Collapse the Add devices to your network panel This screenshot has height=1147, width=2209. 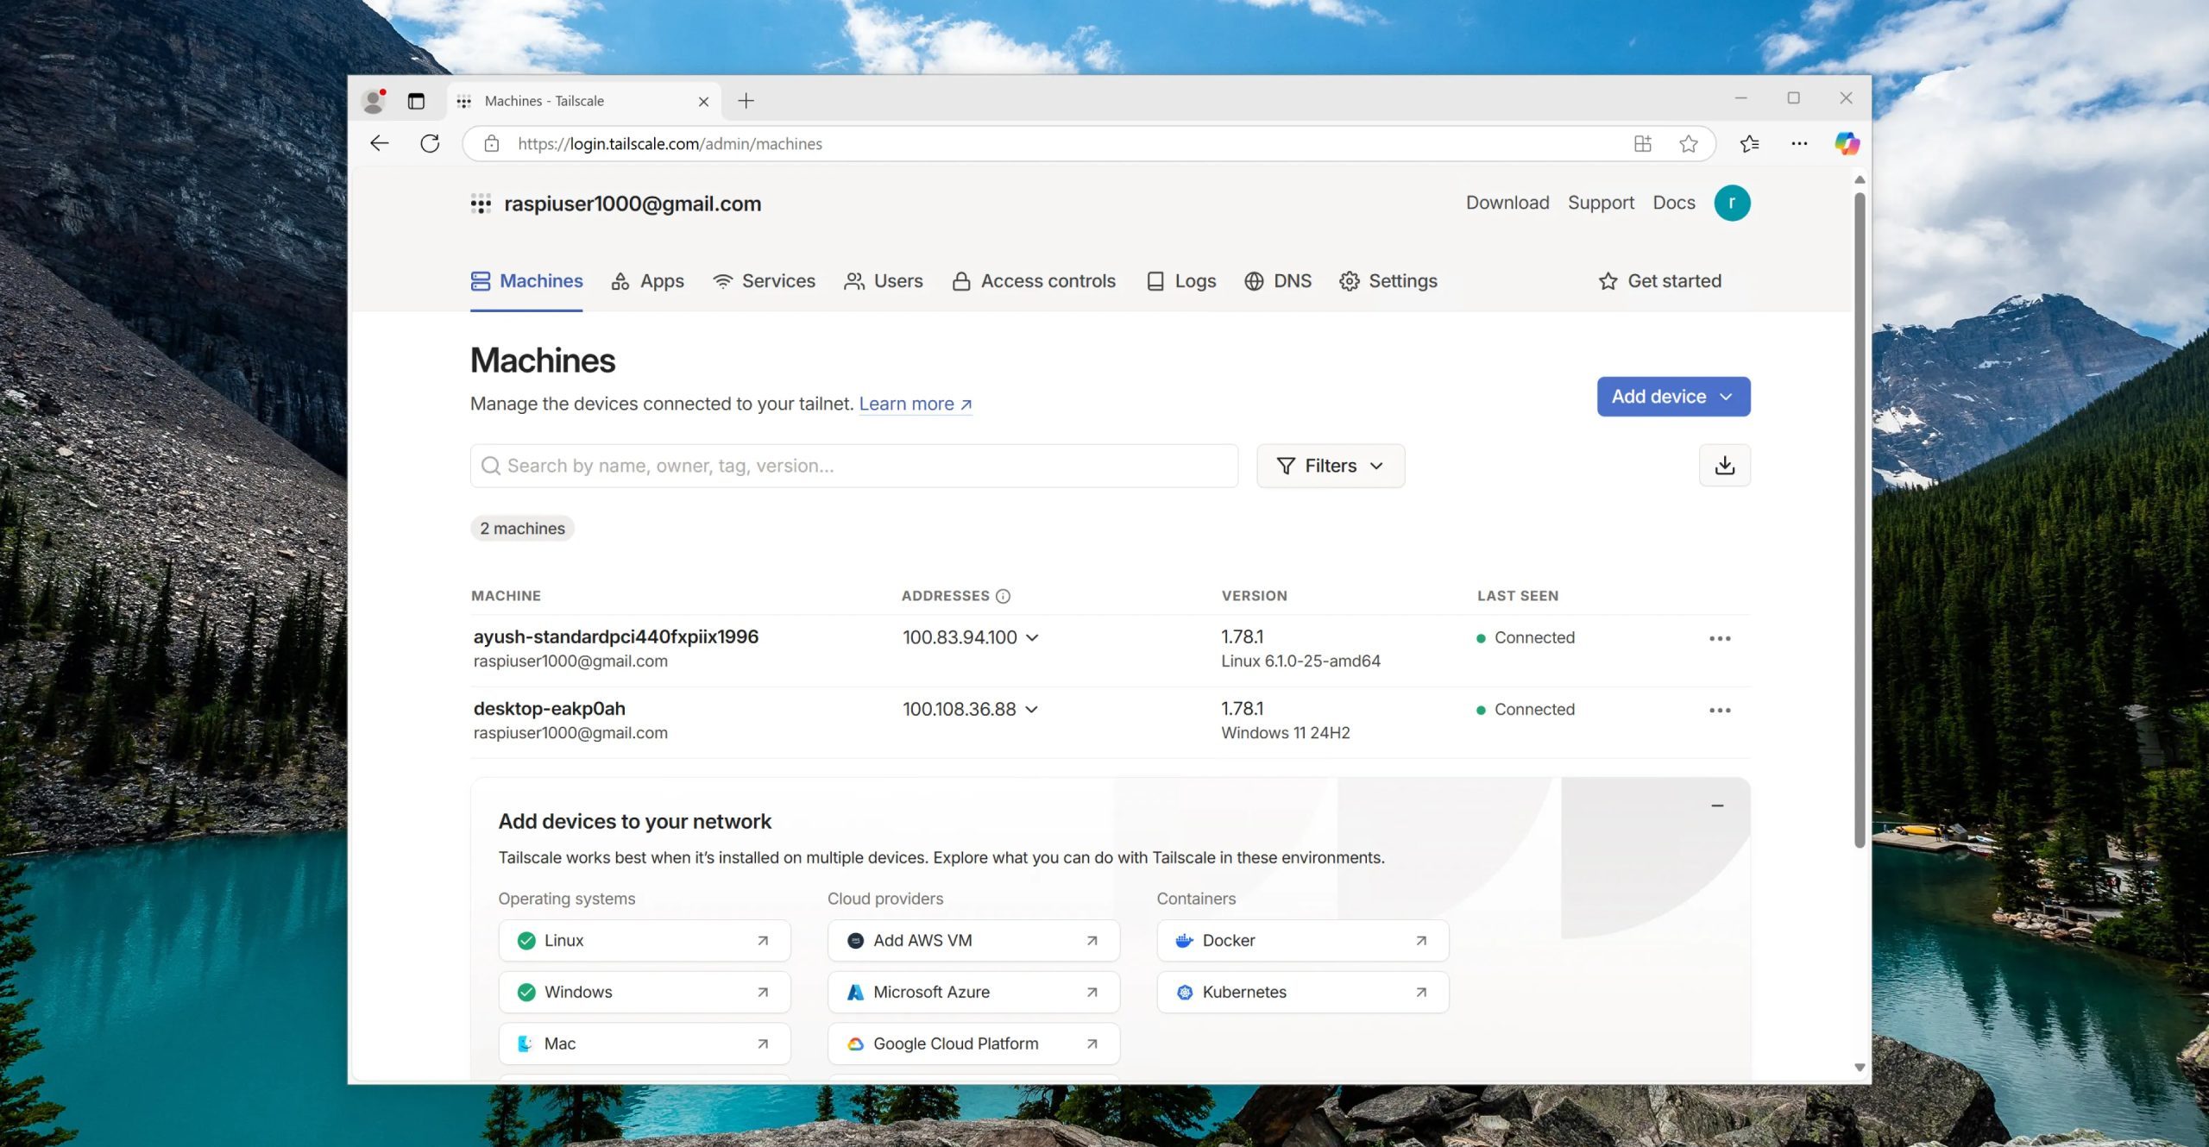(x=1716, y=805)
